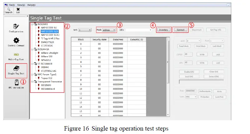Image resolution: width=250 pixels, height=134 pixels.
Task: Click the Enable EAS button
Action: 189,72
